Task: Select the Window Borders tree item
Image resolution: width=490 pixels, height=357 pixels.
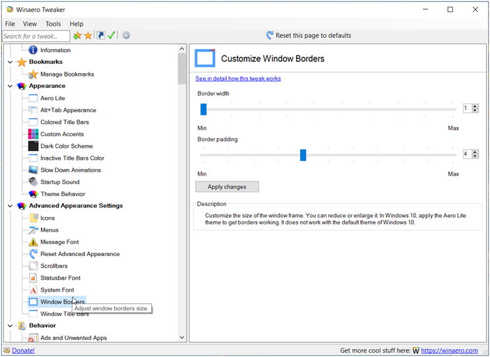Action: click(63, 302)
